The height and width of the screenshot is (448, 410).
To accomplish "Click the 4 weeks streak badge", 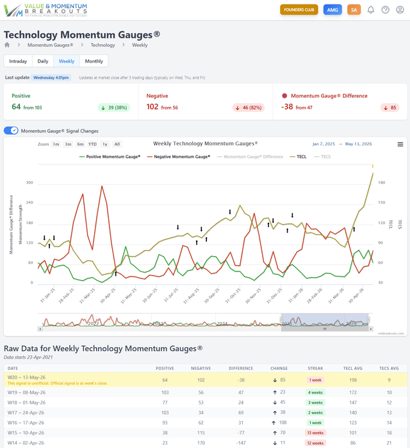I will click(315, 392).
